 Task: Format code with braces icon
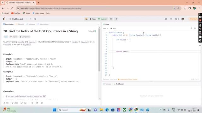tap(195, 28)
